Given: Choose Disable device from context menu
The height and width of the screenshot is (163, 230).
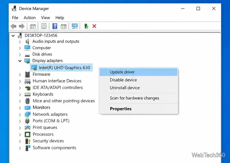Looking at the screenshot, I should coord(139,80).
